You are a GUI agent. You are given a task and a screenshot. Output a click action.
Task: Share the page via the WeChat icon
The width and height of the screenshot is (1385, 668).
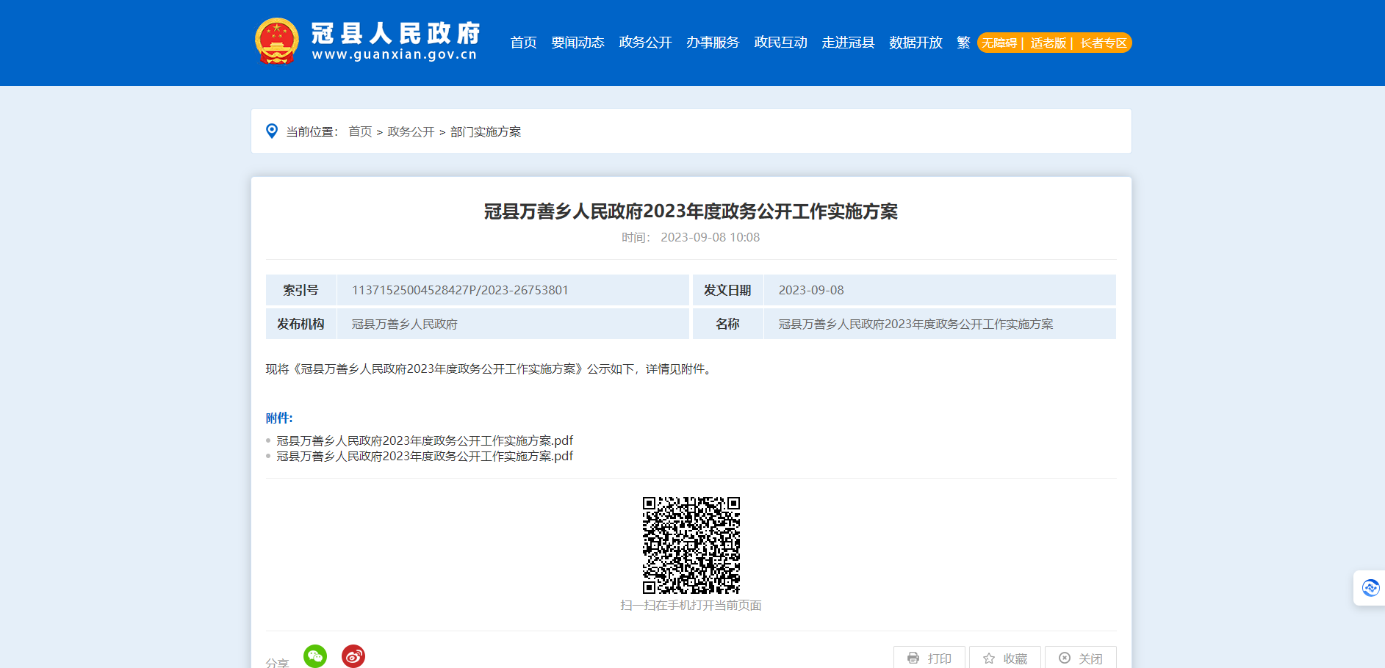[315, 656]
